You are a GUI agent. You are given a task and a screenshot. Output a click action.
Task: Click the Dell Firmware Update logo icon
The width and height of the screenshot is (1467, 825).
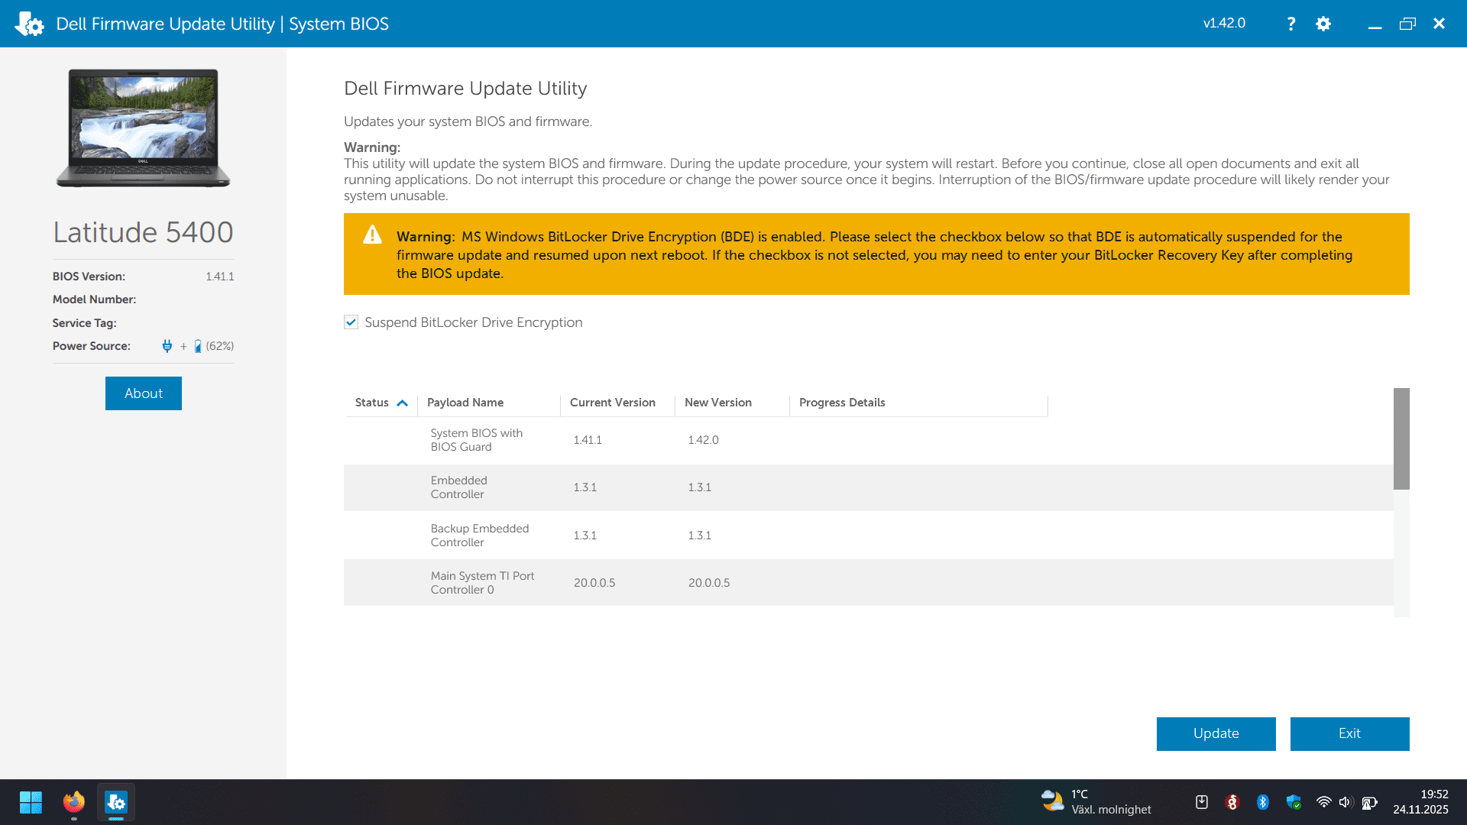point(29,24)
